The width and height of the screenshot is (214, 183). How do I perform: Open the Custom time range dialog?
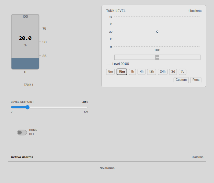pyautogui.click(x=181, y=80)
